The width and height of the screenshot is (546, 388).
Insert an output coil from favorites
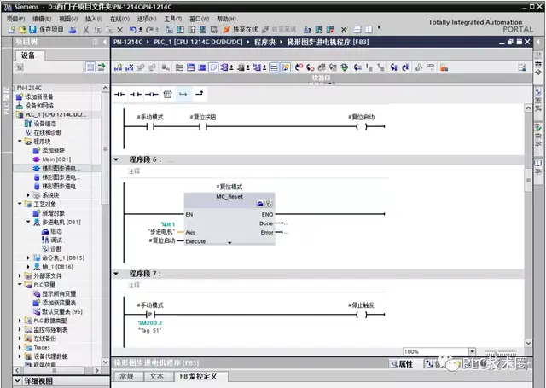click(x=152, y=93)
